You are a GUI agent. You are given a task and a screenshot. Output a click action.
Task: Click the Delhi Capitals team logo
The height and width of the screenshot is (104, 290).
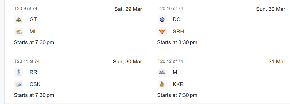(x=162, y=19)
